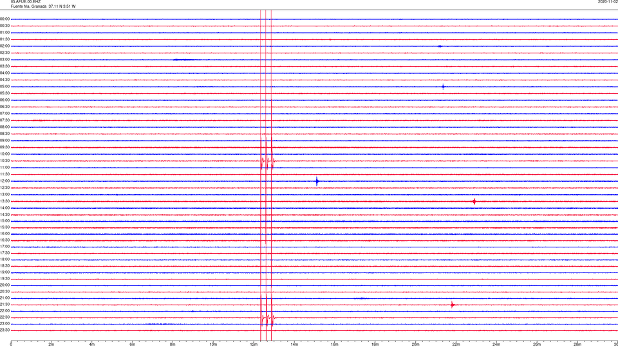Viewport: 618px width, 347px height.
Task: Click the '06:30' time label
Action: coord(5,106)
